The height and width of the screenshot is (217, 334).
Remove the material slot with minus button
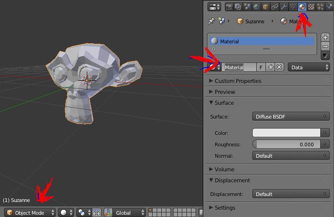325,46
